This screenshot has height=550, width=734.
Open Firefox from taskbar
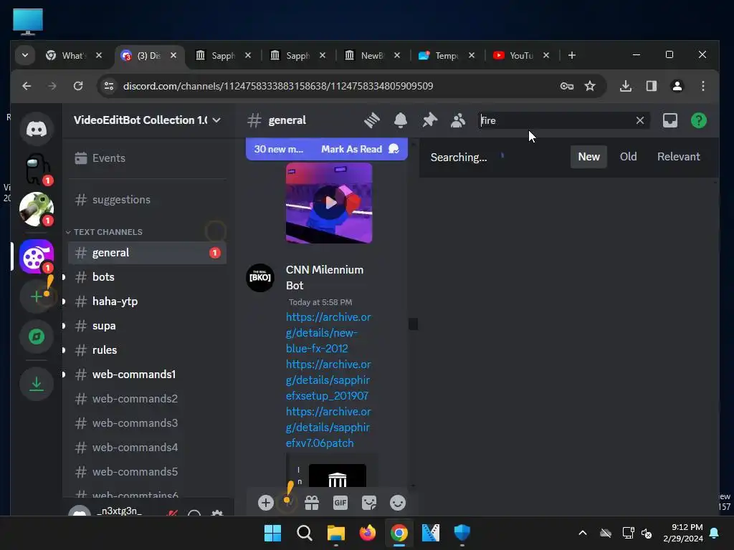[x=368, y=533]
